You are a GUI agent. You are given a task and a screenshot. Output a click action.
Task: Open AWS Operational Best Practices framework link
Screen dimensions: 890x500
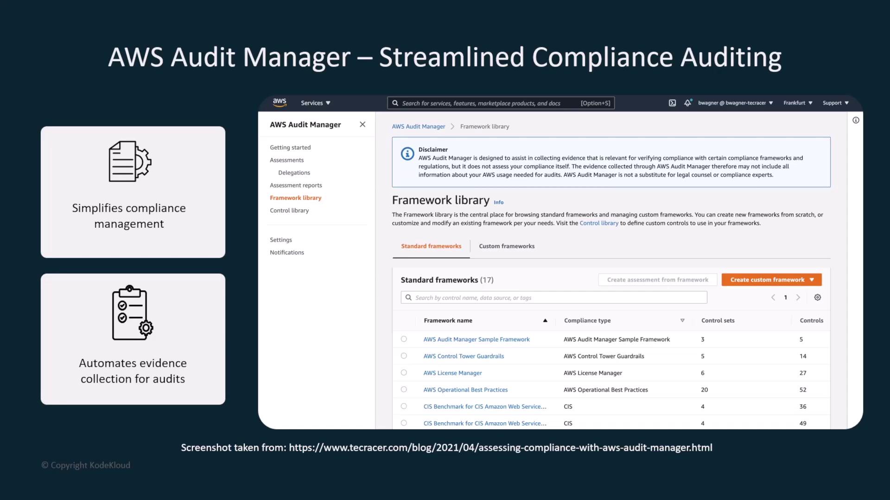click(465, 390)
